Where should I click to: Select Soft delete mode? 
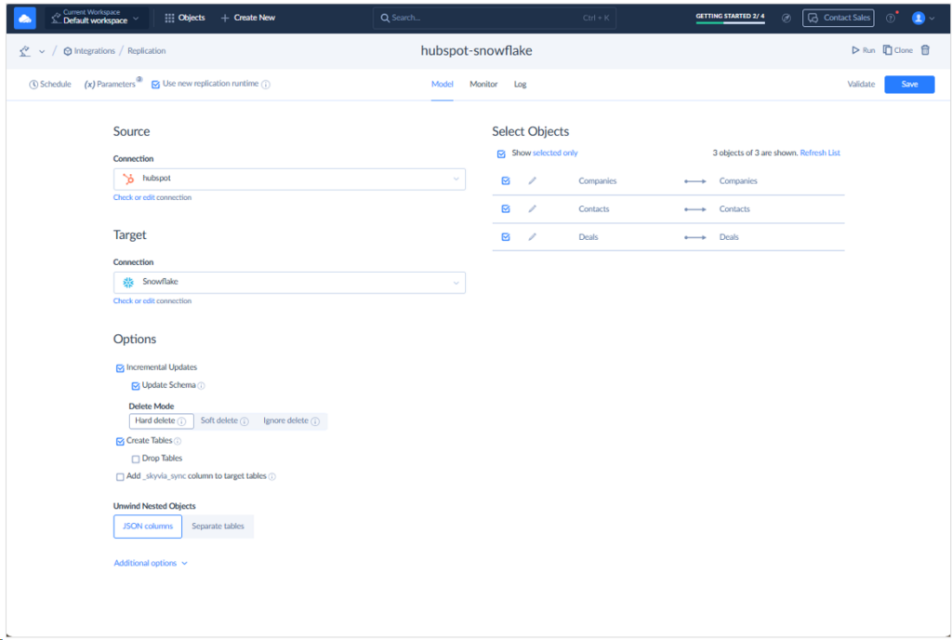(225, 420)
